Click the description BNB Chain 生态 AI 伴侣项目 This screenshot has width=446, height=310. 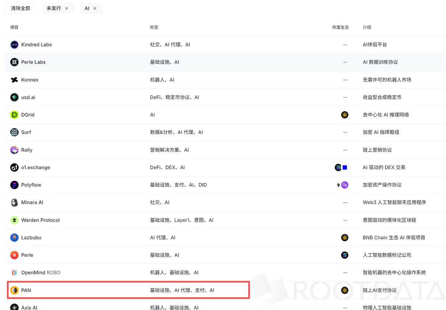pos(394,238)
